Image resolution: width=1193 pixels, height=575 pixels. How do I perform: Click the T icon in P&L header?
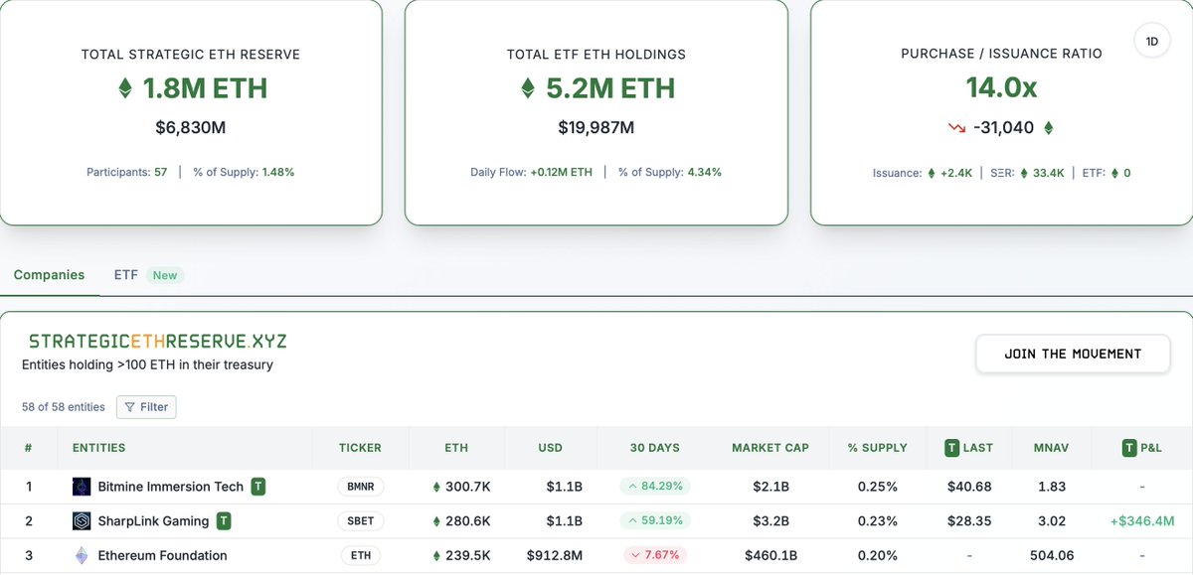click(1128, 448)
